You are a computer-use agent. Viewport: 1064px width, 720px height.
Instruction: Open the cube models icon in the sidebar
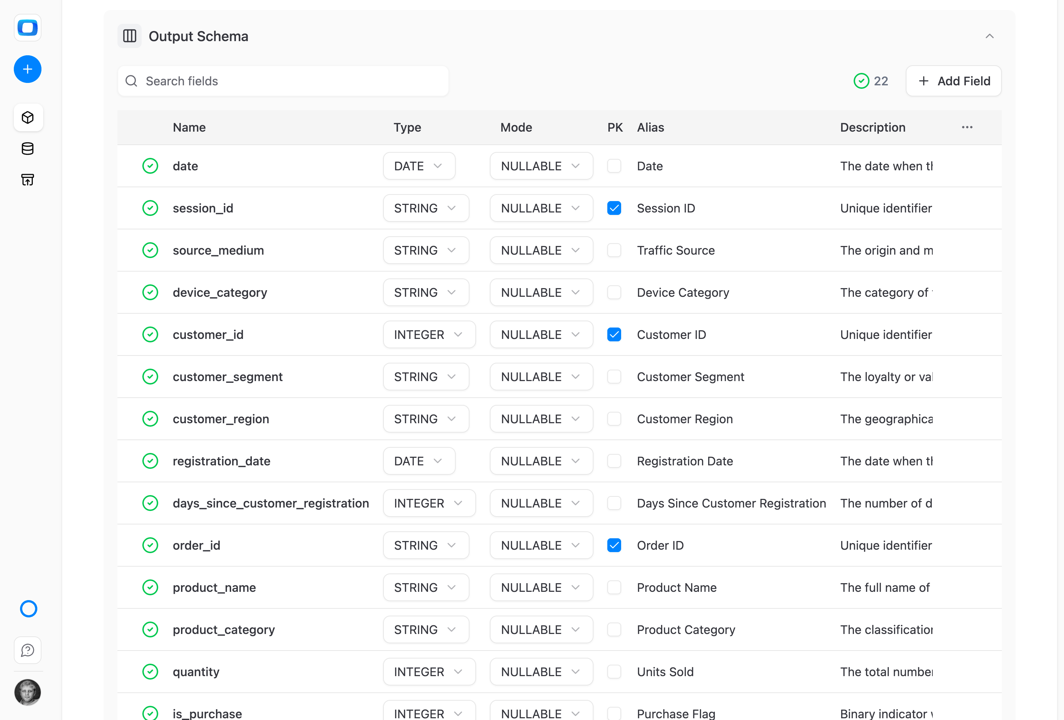coord(28,118)
